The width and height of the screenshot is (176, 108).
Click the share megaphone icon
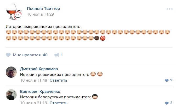tap(56, 55)
